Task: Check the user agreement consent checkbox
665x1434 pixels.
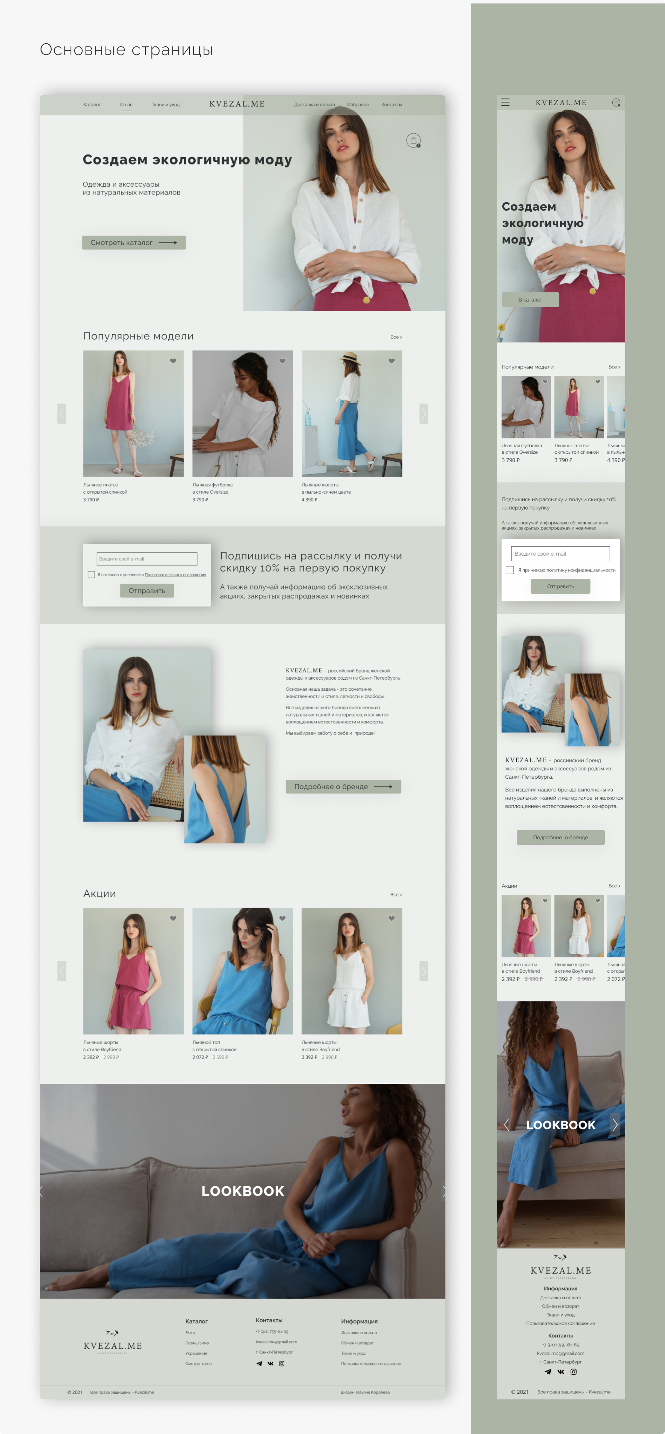Action: click(91, 575)
